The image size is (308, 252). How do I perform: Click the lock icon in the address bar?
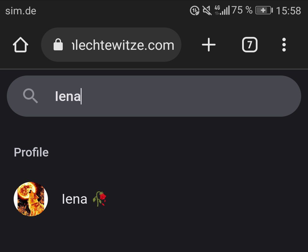coord(58,45)
